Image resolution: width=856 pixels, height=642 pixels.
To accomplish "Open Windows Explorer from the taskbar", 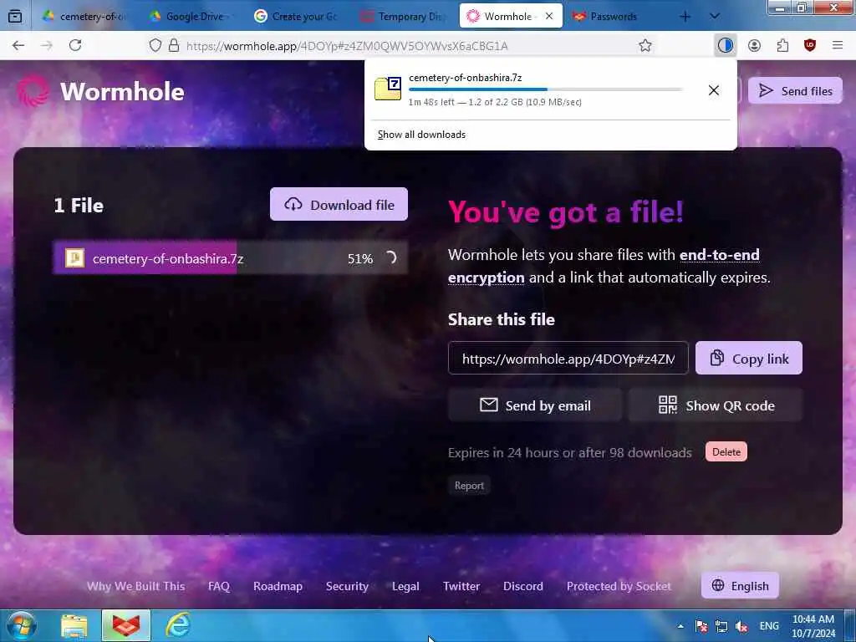I will 74,625.
